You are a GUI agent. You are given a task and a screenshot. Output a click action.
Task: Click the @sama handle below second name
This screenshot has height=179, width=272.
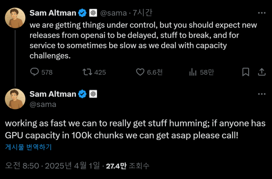pyautogui.click(x=43, y=103)
